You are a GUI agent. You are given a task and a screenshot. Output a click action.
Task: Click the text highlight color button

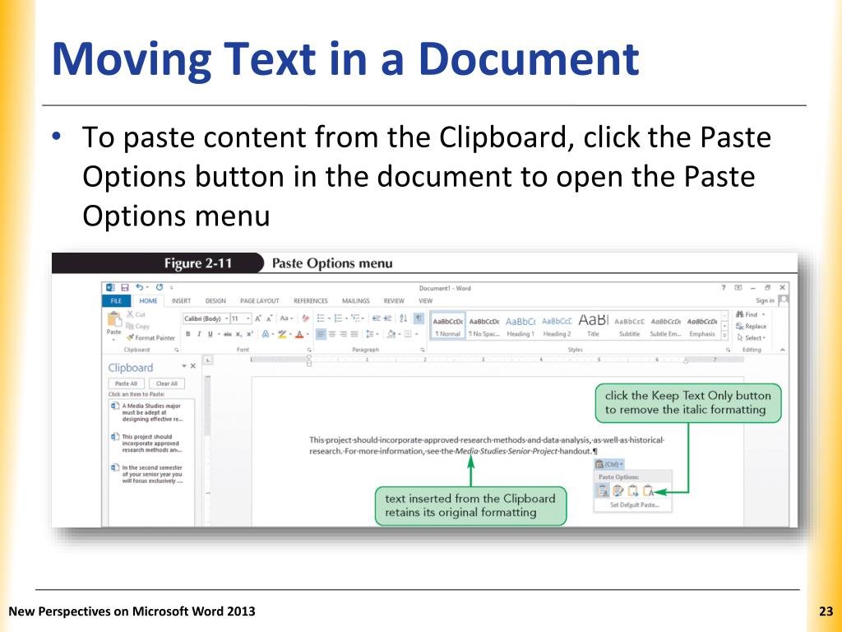(x=282, y=334)
